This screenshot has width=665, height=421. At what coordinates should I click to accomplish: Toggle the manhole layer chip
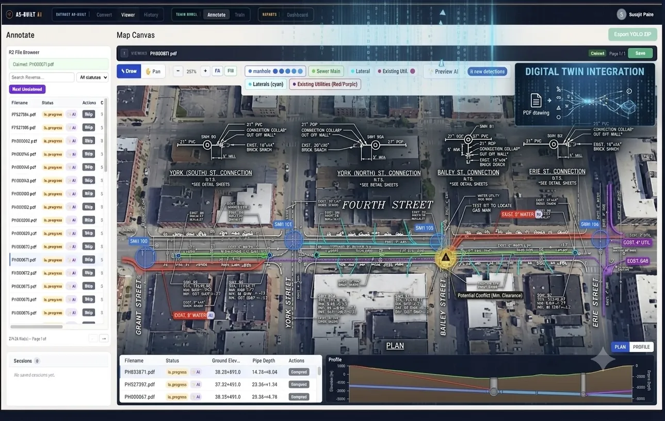pos(275,71)
